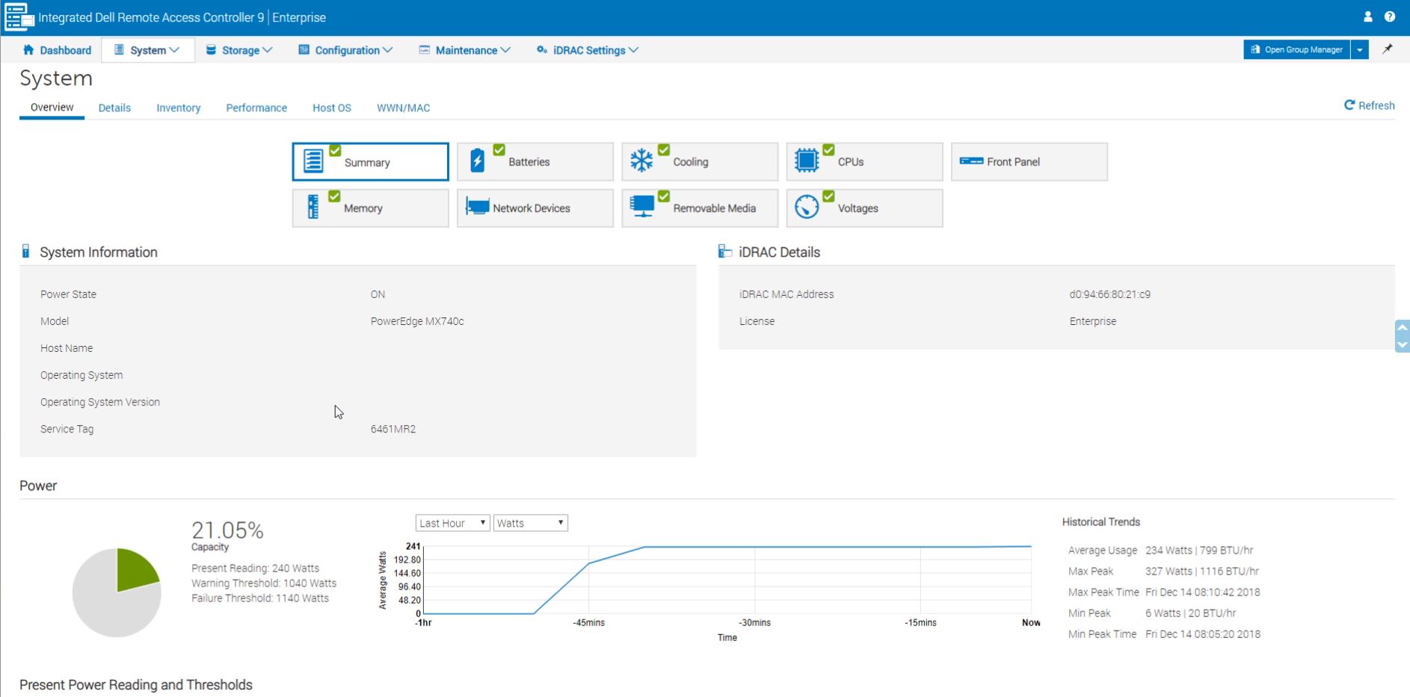This screenshot has height=697, width=1410.
Task: Click the green power capacity pie slice
Action: (x=135, y=569)
